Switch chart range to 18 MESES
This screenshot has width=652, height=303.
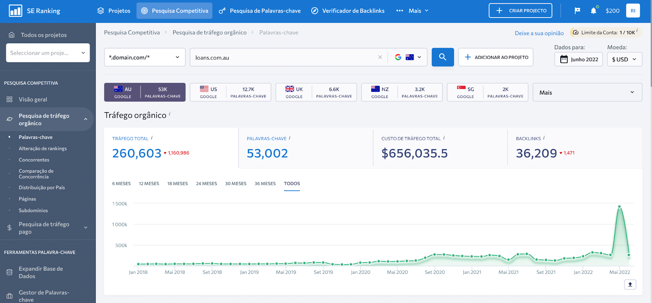[x=178, y=184]
